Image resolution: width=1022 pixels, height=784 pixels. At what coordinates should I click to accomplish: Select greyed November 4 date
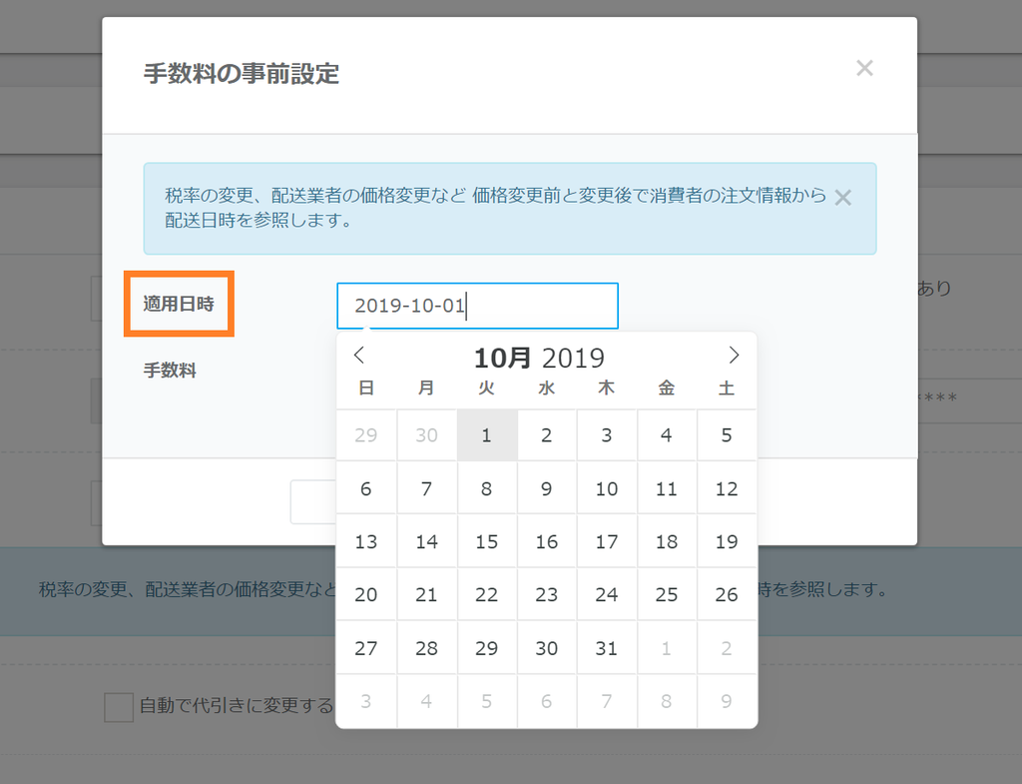(x=427, y=701)
